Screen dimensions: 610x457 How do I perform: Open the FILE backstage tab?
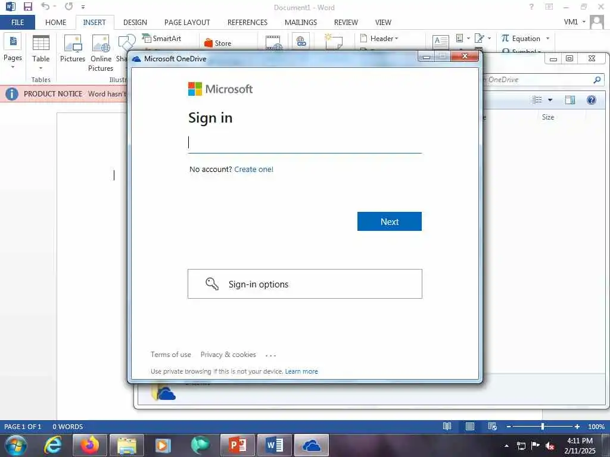(17, 22)
